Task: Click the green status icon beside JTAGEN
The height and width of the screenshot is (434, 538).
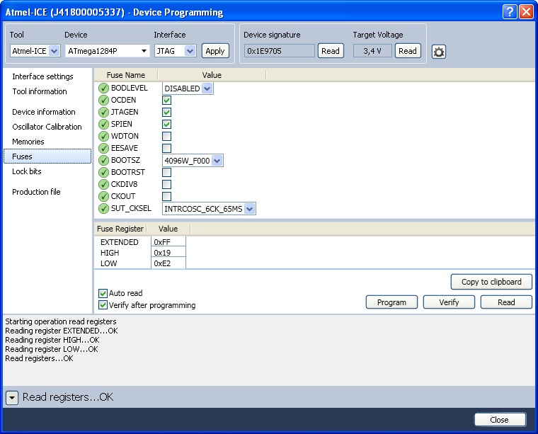Action: coord(103,112)
